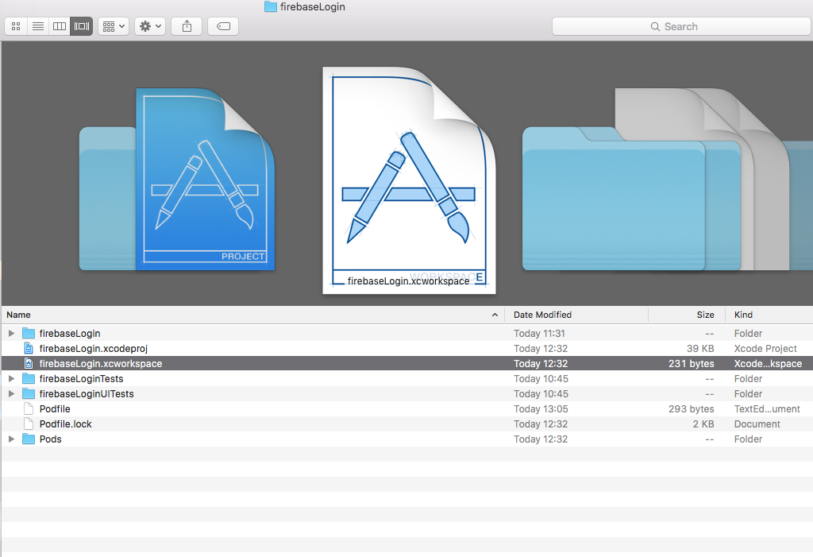Expand the Pods folder
813x557 pixels.
pyautogui.click(x=11, y=439)
